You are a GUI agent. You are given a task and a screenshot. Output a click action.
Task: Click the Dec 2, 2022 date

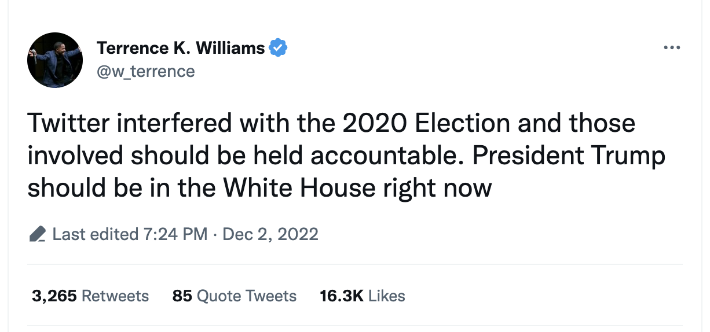coord(270,234)
